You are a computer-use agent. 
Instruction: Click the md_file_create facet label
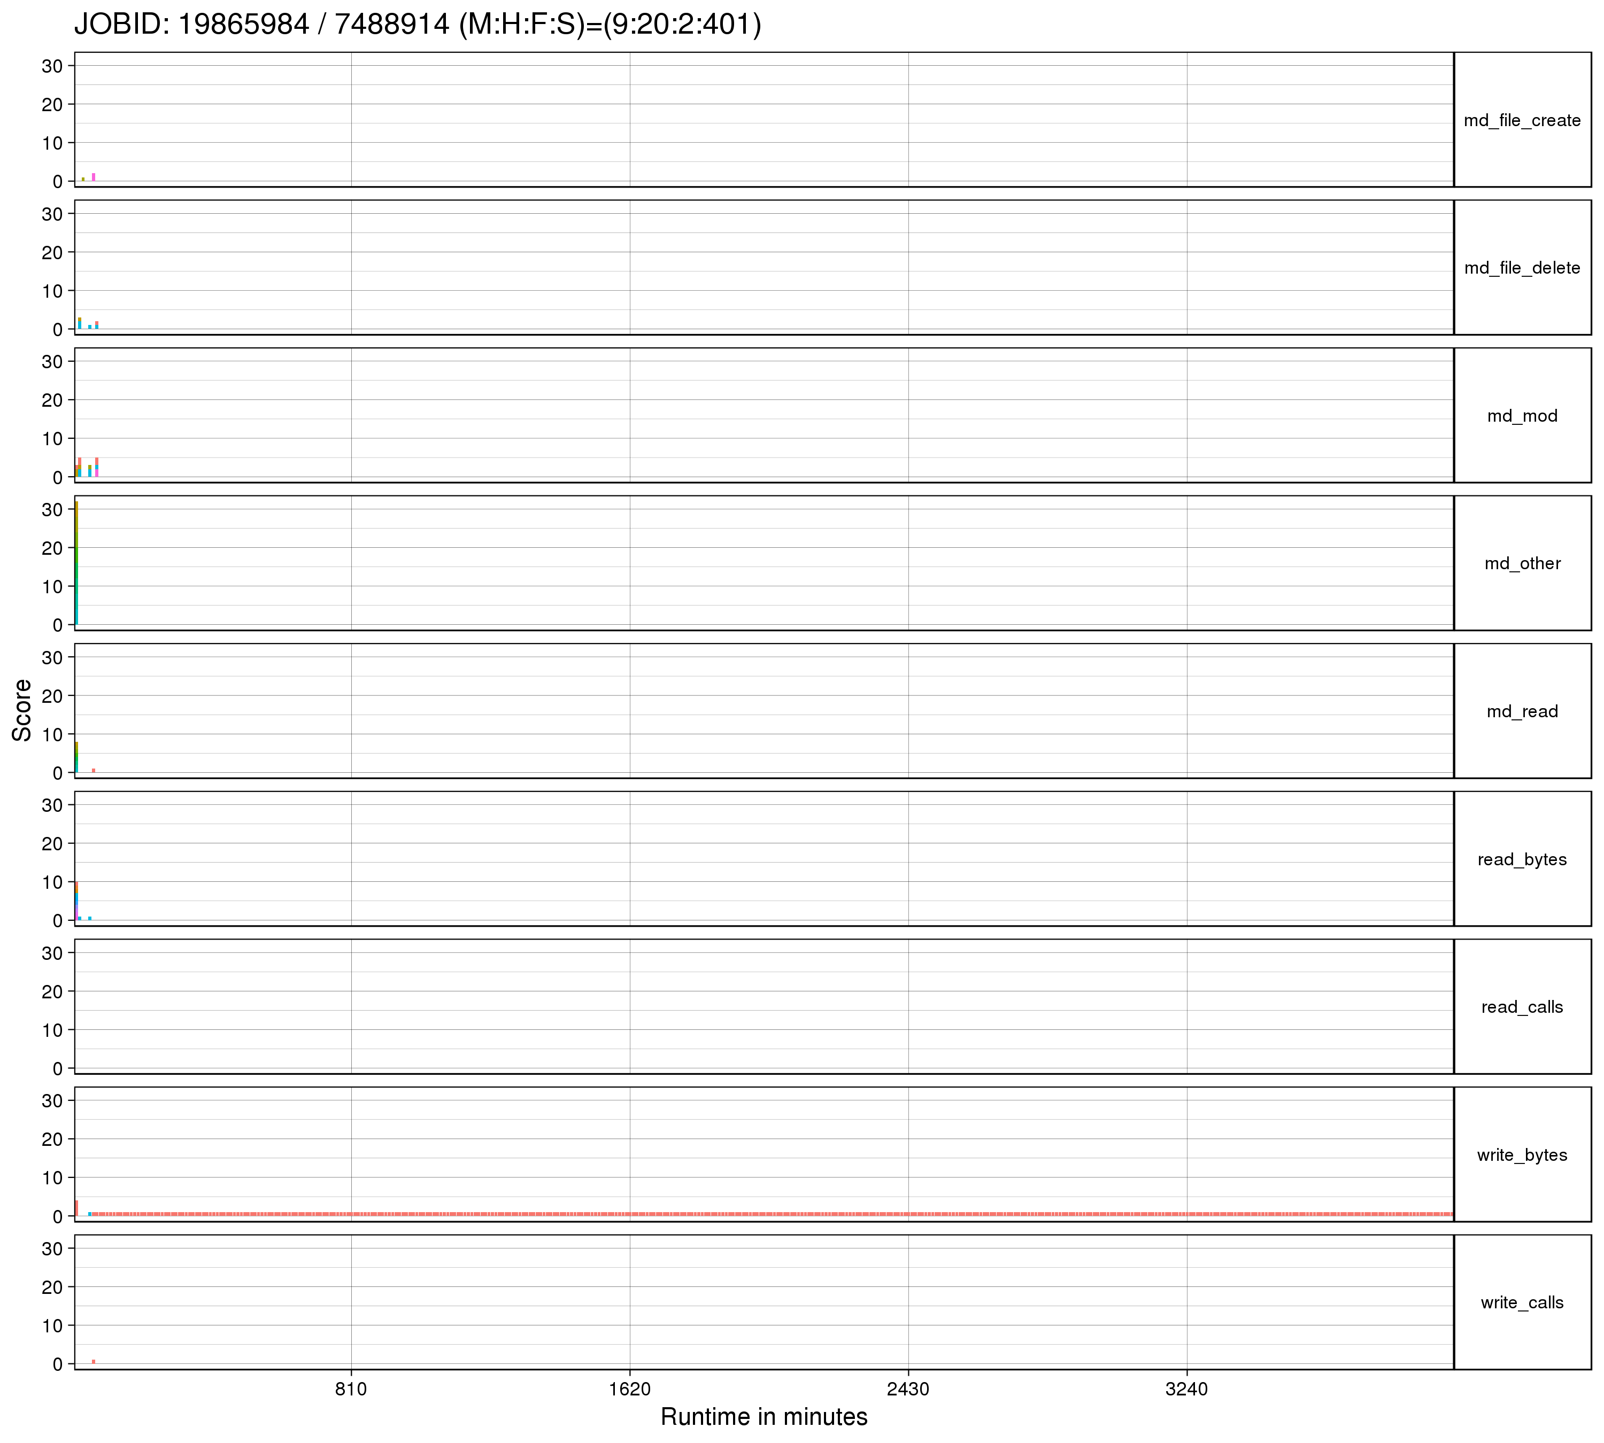[1522, 120]
